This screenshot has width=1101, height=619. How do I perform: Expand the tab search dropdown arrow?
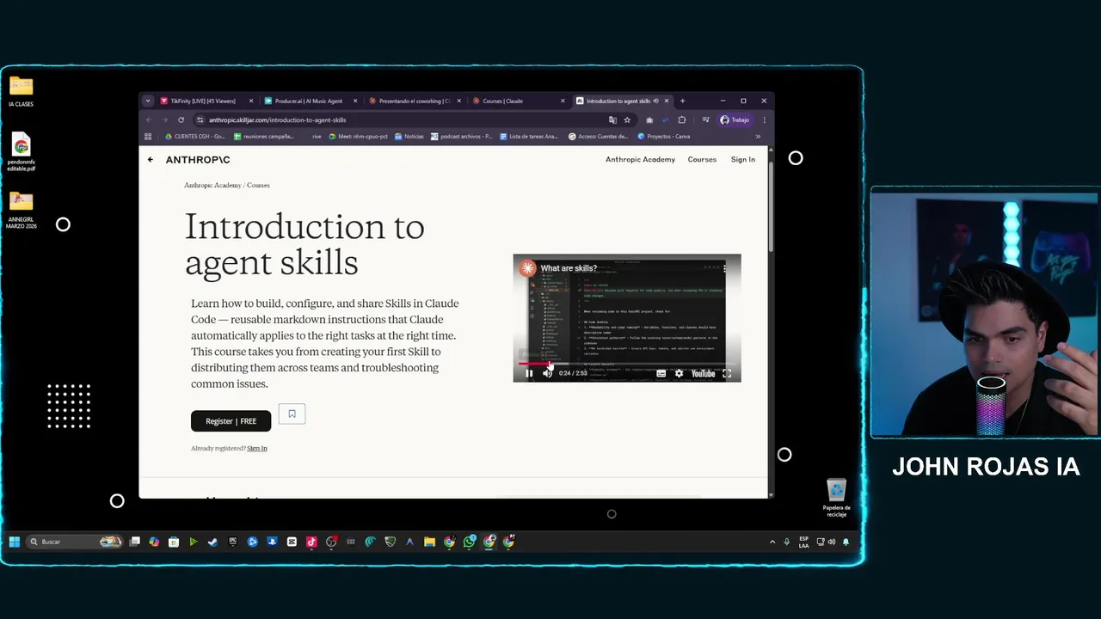click(x=147, y=101)
